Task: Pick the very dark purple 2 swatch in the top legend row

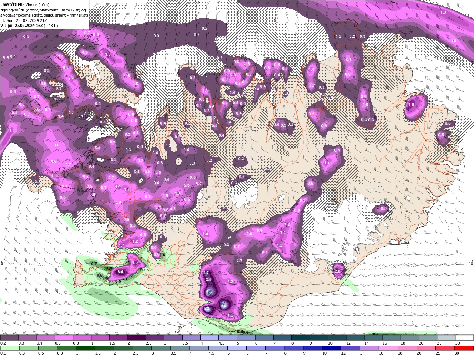Action: (x=136, y=338)
